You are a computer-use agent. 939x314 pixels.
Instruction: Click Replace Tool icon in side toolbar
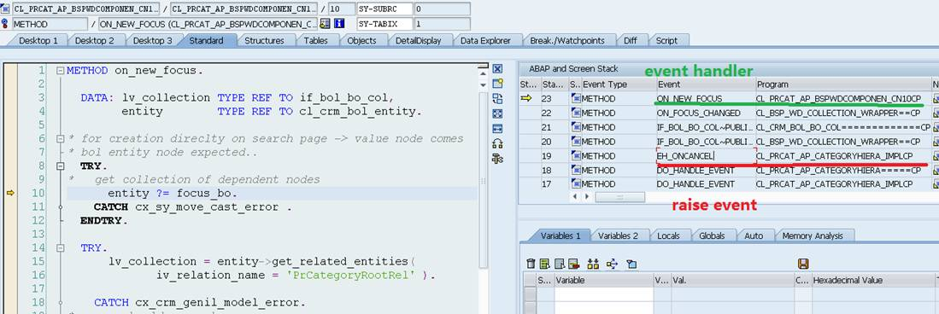coord(497,99)
